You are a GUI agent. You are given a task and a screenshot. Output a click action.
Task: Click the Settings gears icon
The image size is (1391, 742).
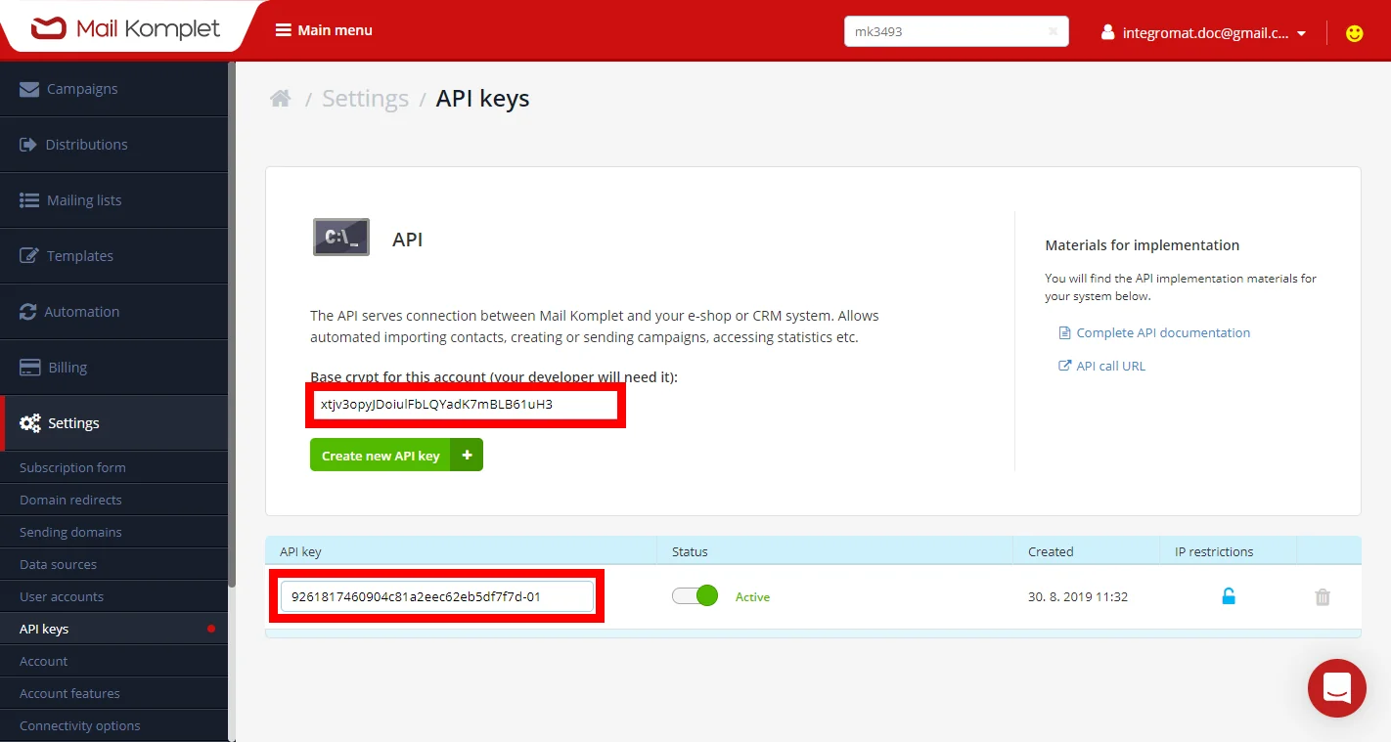click(x=30, y=423)
